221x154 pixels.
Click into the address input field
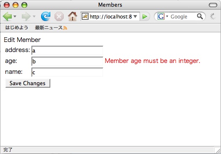click(x=68, y=50)
